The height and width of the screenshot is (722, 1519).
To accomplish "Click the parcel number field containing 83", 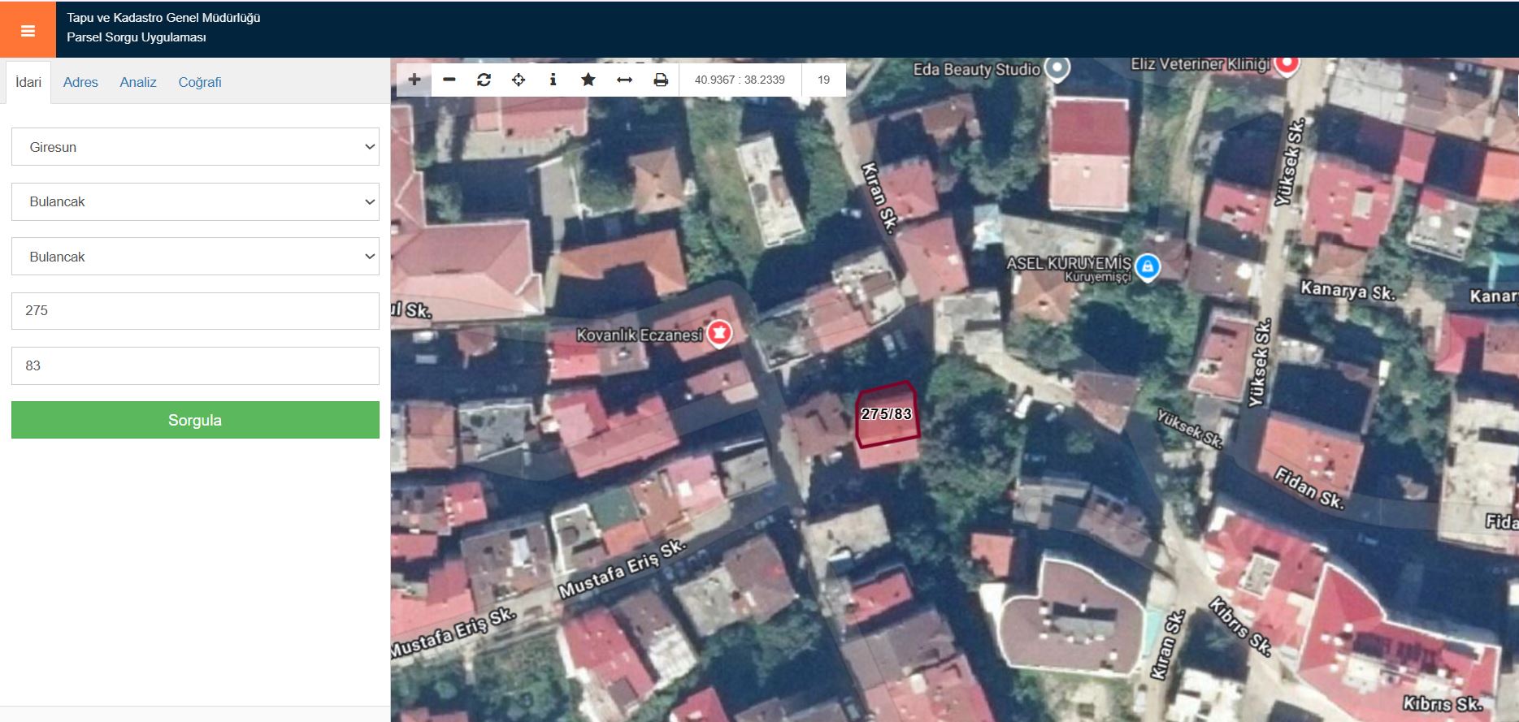I will tap(195, 365).
